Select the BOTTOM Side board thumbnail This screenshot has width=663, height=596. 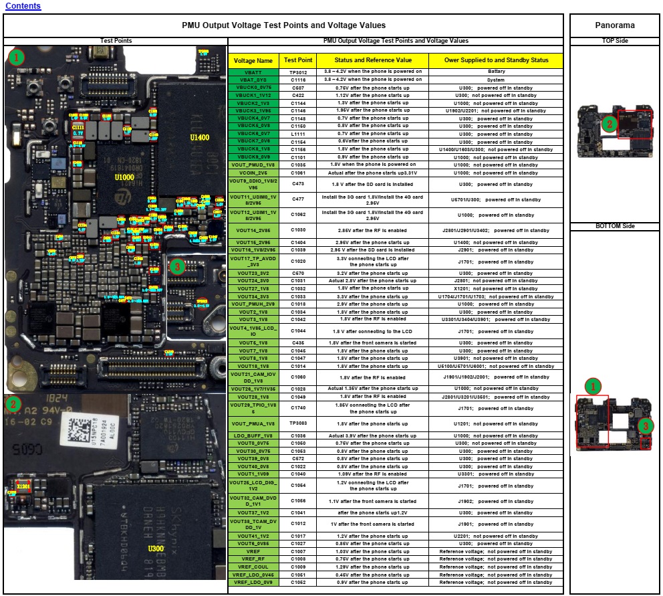pos(614,421)
